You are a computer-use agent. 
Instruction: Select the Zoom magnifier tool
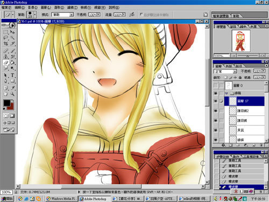pyautogui.click(x=12, y=94)
